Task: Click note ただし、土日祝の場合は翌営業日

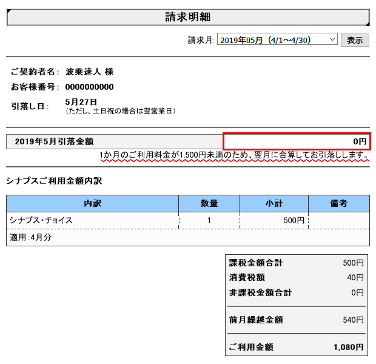Action: [121, 111]
